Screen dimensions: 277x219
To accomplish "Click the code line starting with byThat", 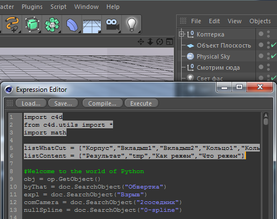I will 95,187.
